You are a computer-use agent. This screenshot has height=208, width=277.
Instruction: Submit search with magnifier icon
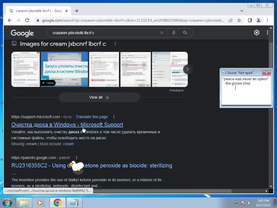[185, 33]
